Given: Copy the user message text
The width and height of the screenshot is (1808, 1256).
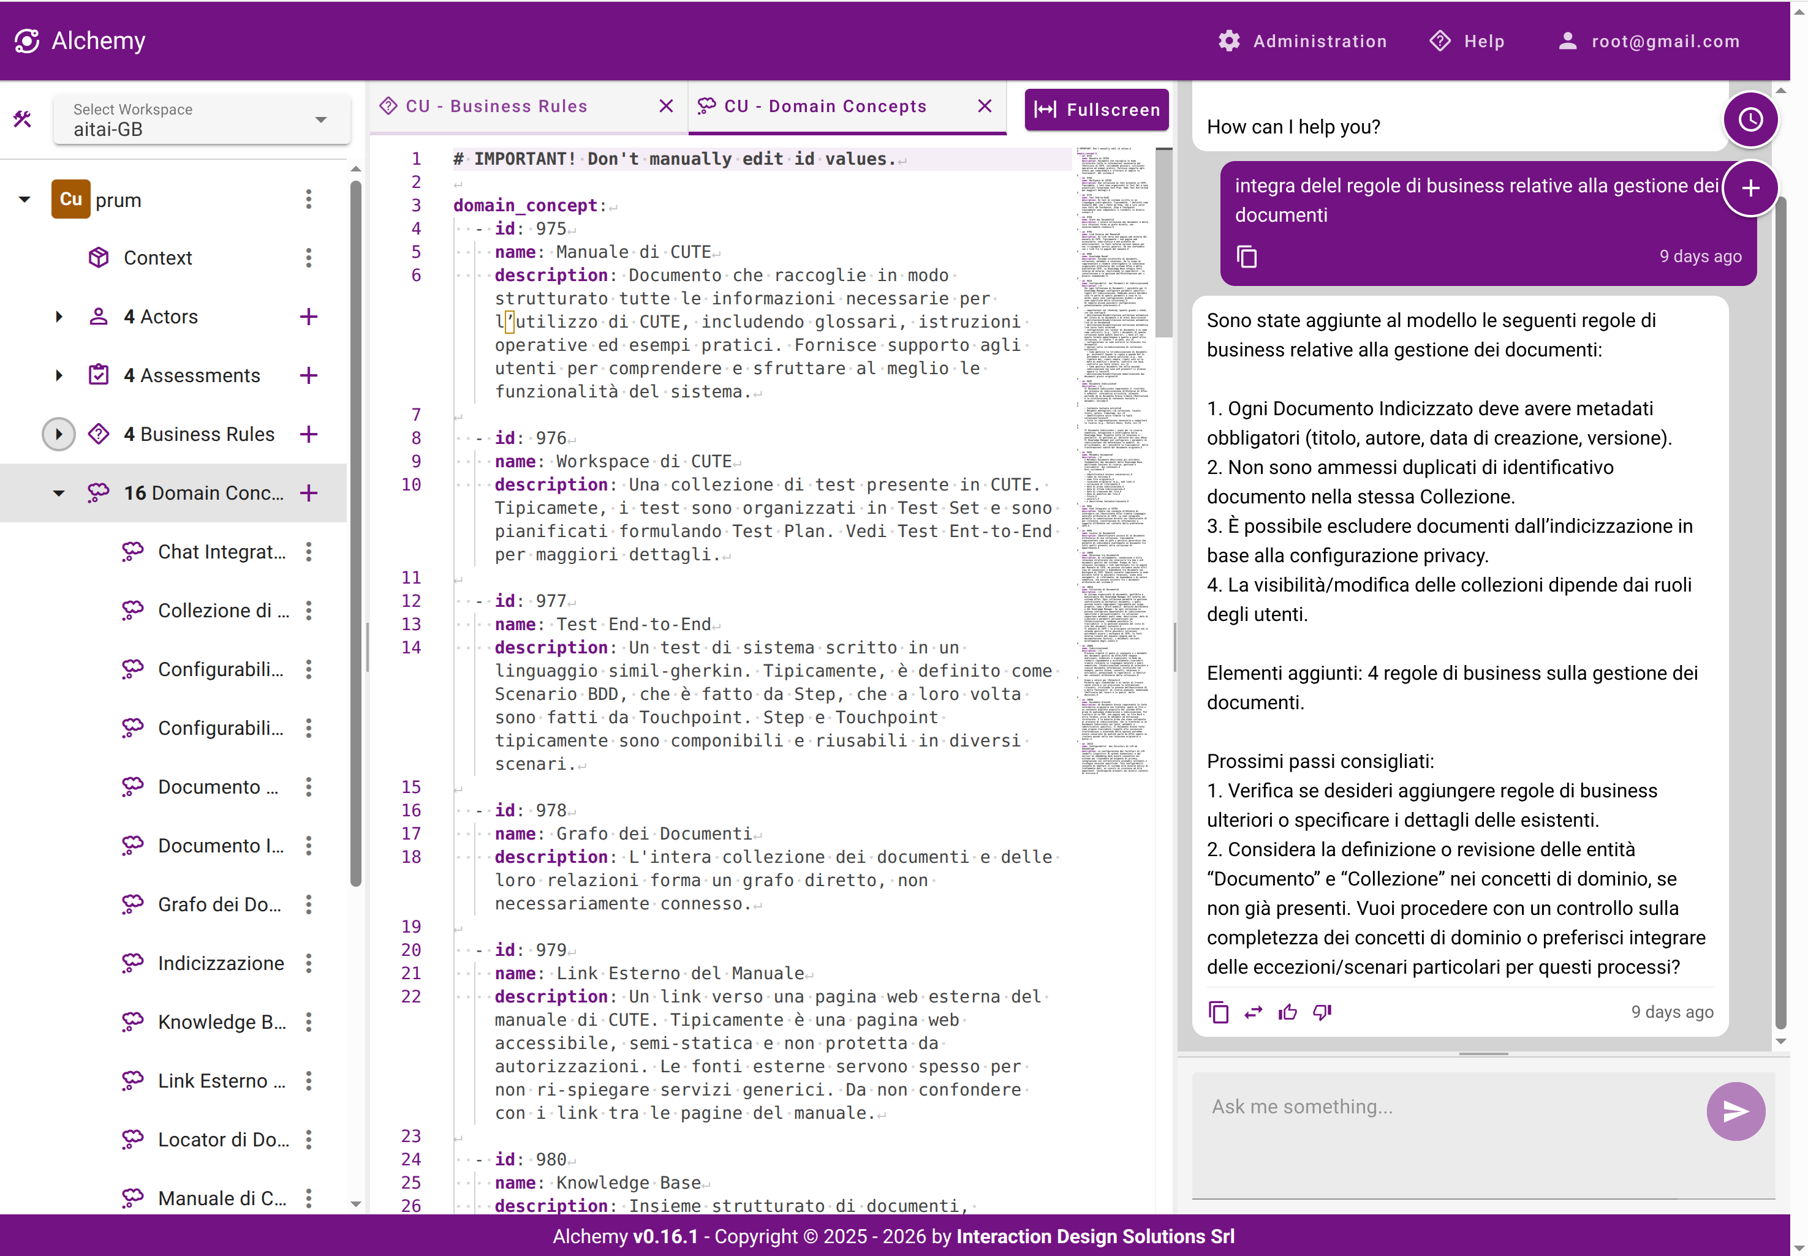Looking at the screenshot, I should (x=1247, y=257).
